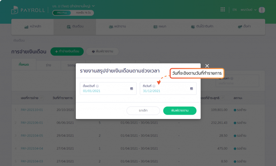Viewport: 276px width, 166px height.
Task: Switch language via EN selector
Action: pos(235,10)
